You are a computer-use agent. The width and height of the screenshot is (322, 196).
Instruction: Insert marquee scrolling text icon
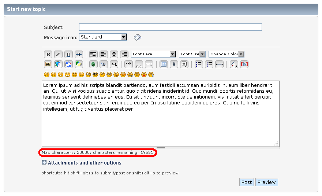(x=114, y=64)
